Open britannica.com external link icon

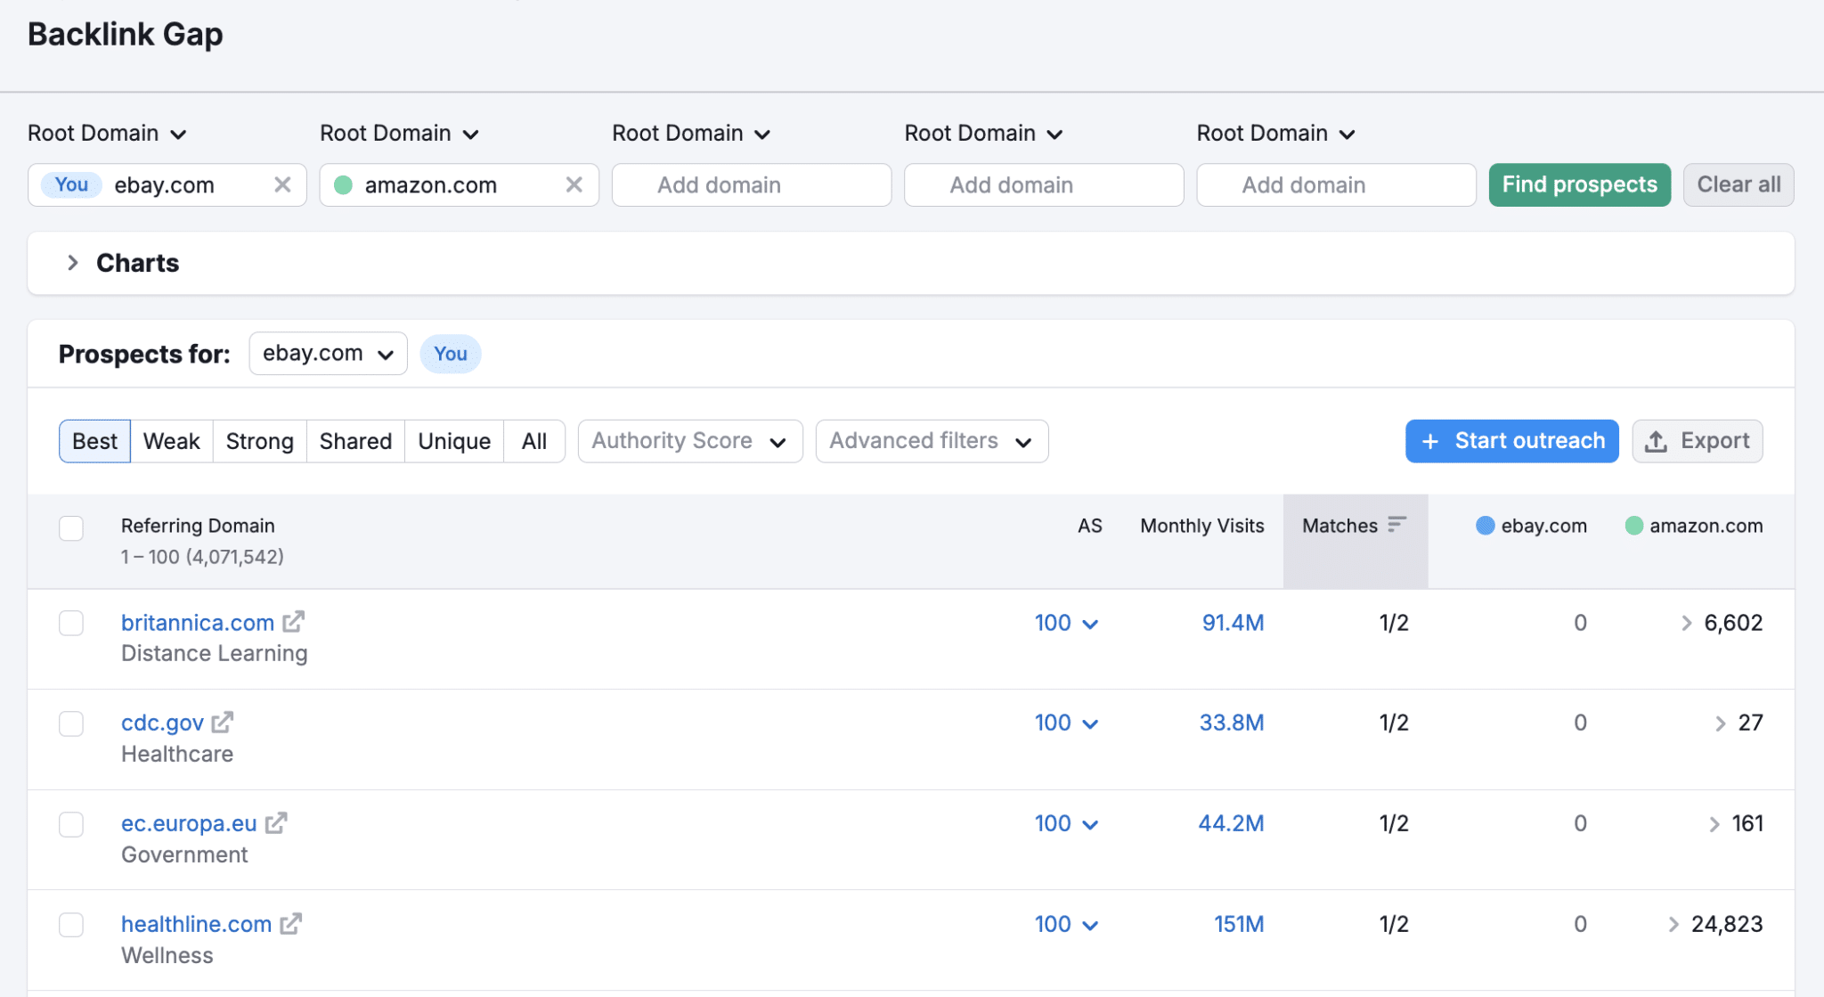click(294, 621)
